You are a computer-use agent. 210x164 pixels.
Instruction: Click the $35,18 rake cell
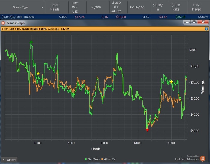click(181, 17)
